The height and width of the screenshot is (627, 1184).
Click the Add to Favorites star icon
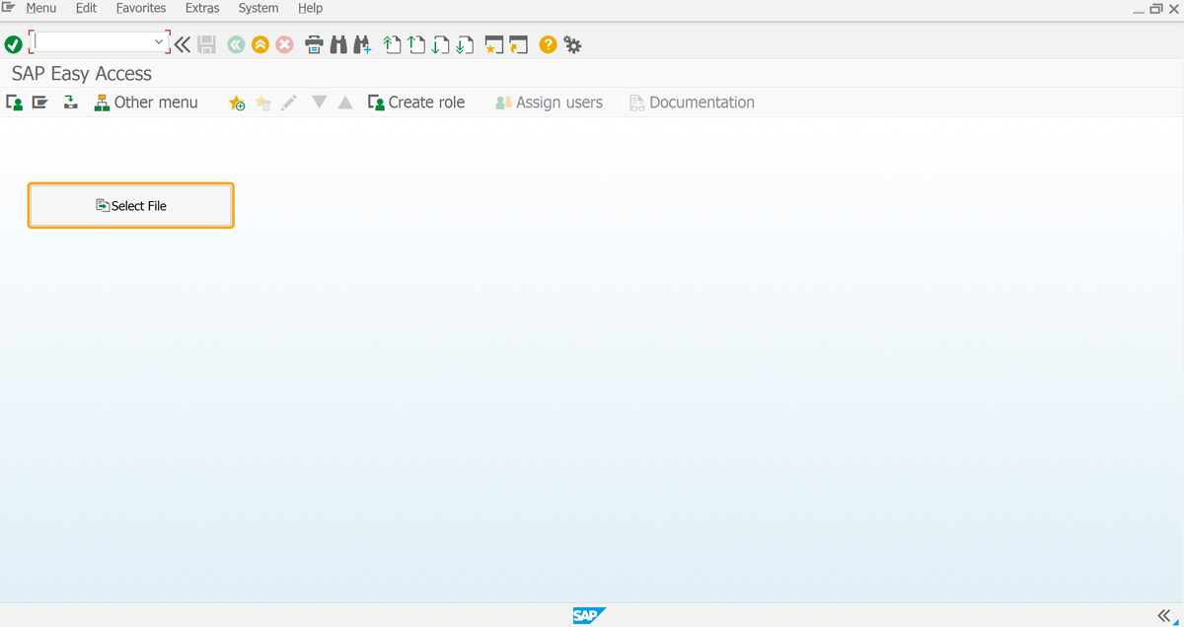tap(237, 103)
